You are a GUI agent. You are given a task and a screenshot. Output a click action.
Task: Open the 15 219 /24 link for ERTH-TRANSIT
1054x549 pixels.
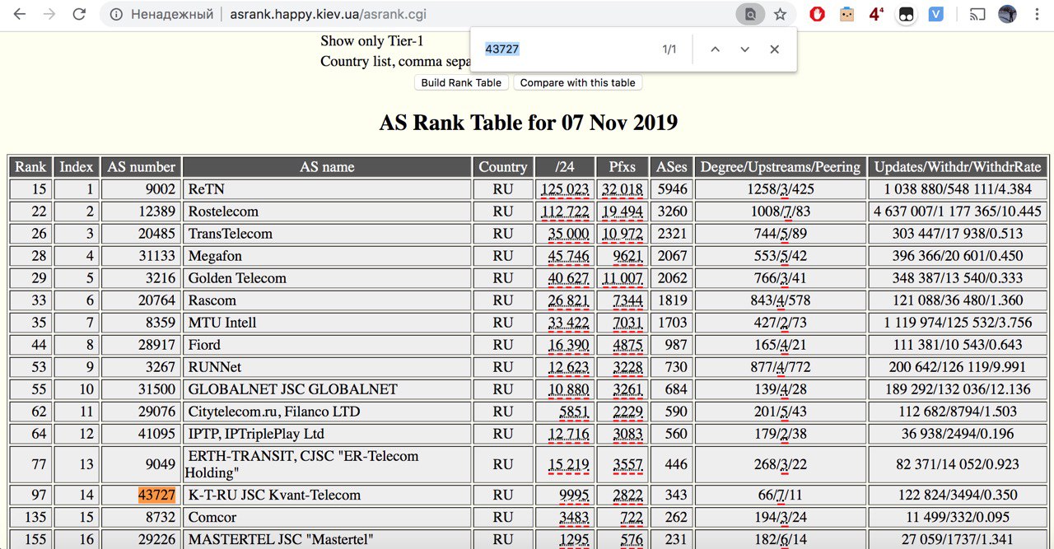[x=568, y=465]
